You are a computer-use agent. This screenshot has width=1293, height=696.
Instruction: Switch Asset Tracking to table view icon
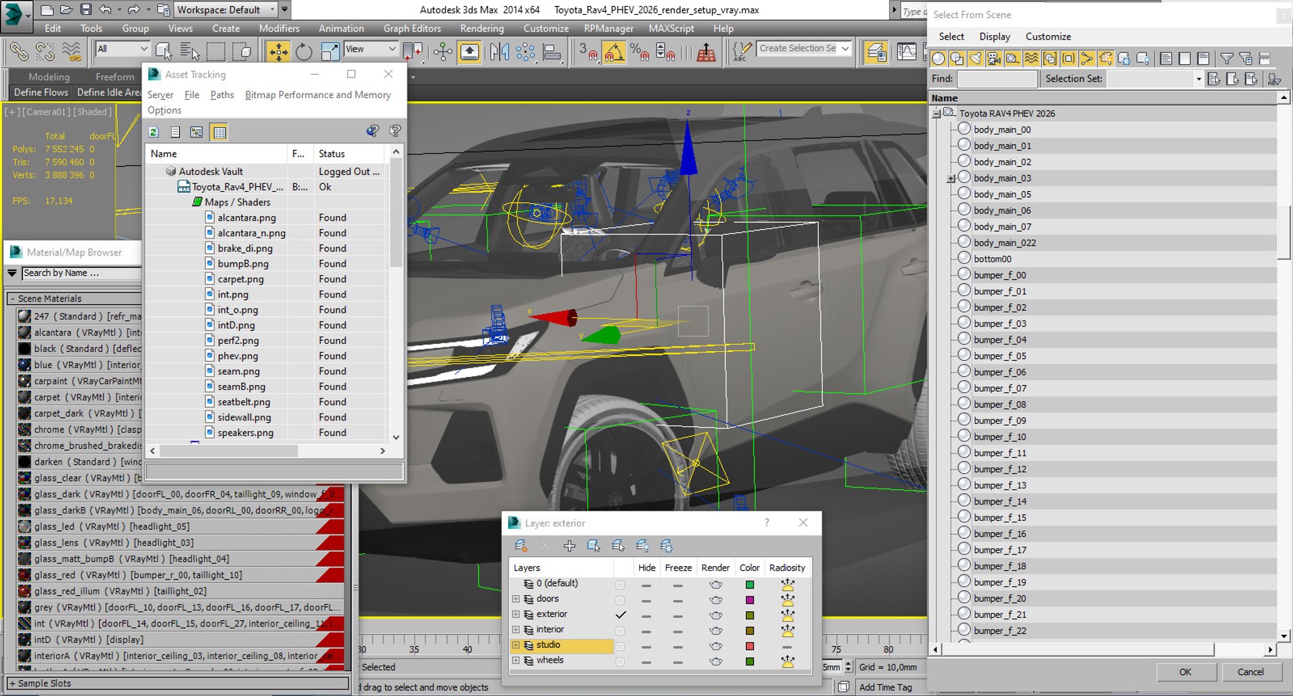pos(219,132)
